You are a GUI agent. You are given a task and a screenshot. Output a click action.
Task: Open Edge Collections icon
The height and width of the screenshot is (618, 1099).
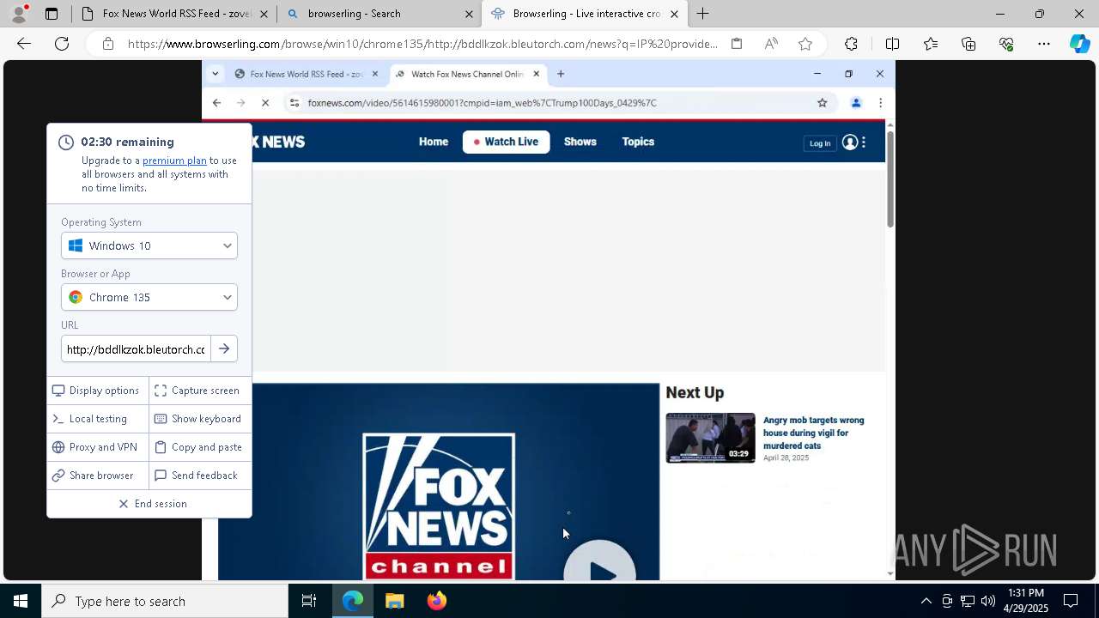point(968,44)
